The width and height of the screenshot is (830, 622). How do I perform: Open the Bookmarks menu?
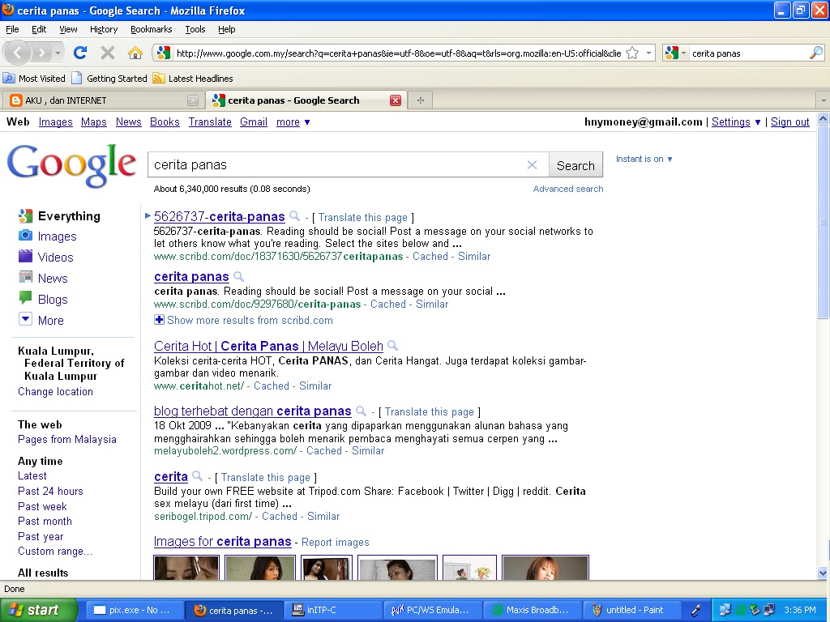(152, 29)
